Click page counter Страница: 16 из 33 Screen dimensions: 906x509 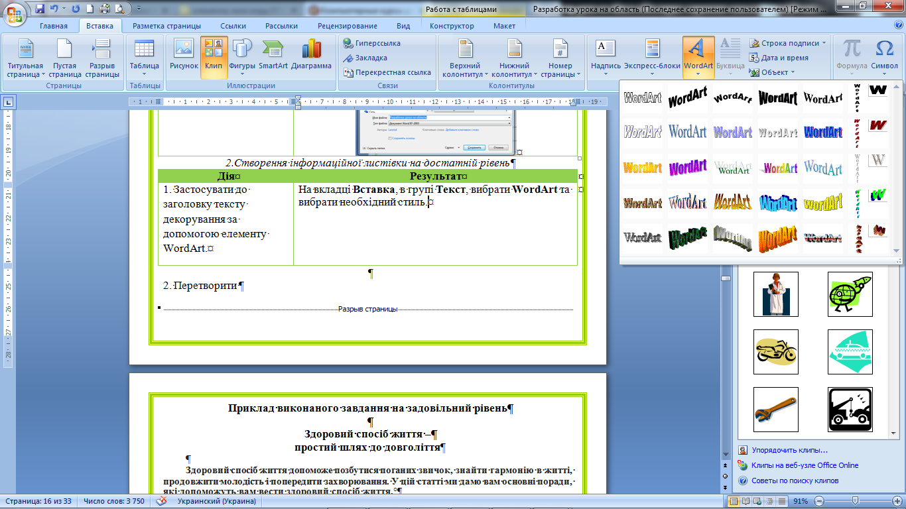(38, 501)
